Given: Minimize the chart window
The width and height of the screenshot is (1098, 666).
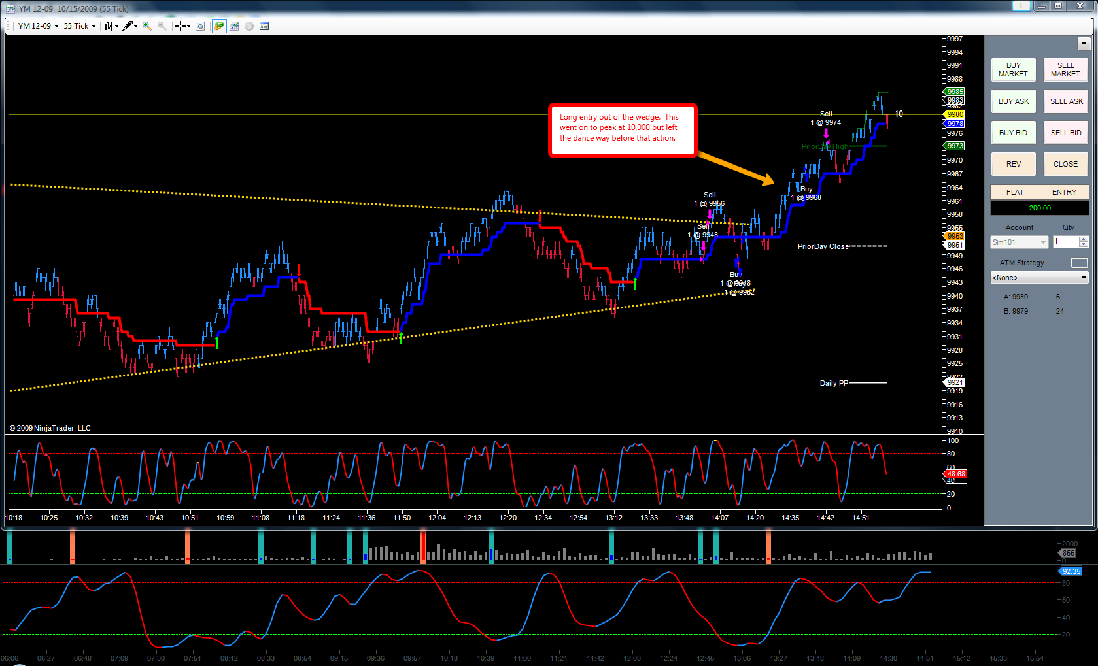Looking at the screenshot, I should [x=1041, y=6].
